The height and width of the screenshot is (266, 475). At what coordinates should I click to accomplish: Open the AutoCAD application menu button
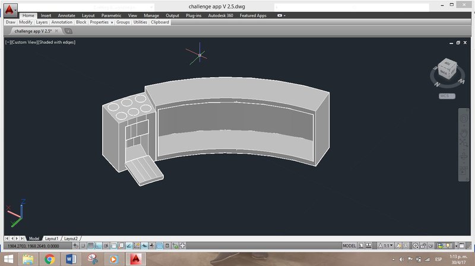(x=10, y=10)
